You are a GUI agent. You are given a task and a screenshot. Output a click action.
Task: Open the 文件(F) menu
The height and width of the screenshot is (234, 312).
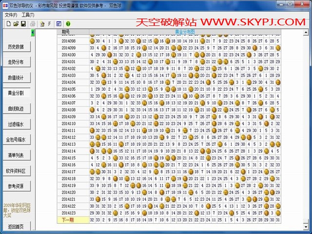10,15
